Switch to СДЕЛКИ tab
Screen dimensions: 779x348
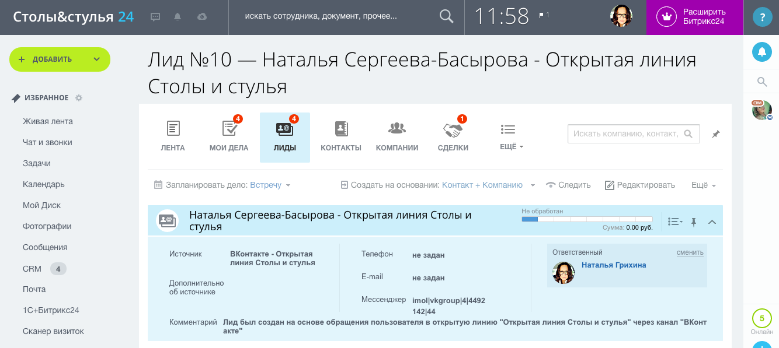(453, 137)
